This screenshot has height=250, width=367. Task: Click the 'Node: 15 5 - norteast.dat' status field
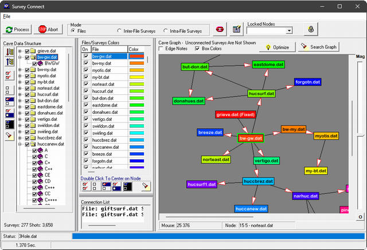pos(260,225)
